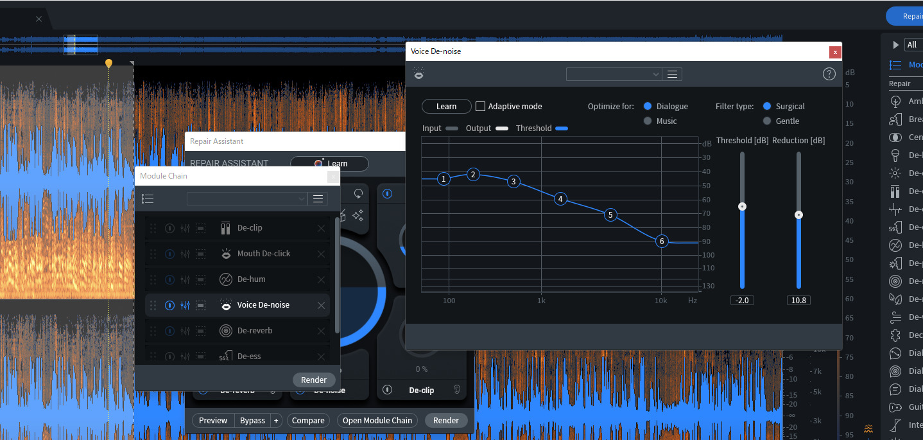Click the sparkles icon in Repair Assistant

coord(358,216)
